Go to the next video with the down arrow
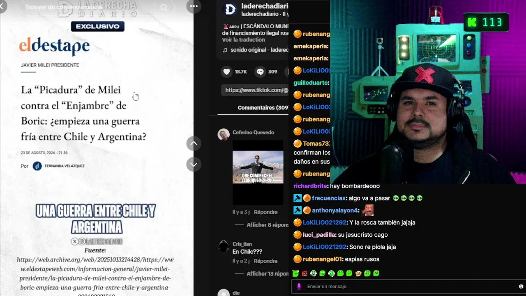Viewport: 526px width, 296px height. (x=194, y=164)
